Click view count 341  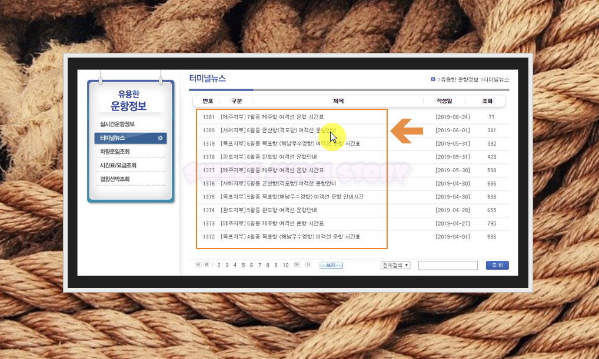(x=492, y=130)
